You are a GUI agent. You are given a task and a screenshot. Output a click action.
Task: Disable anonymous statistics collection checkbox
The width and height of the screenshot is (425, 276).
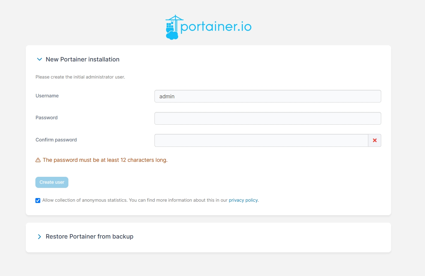[x=38, y=200]
